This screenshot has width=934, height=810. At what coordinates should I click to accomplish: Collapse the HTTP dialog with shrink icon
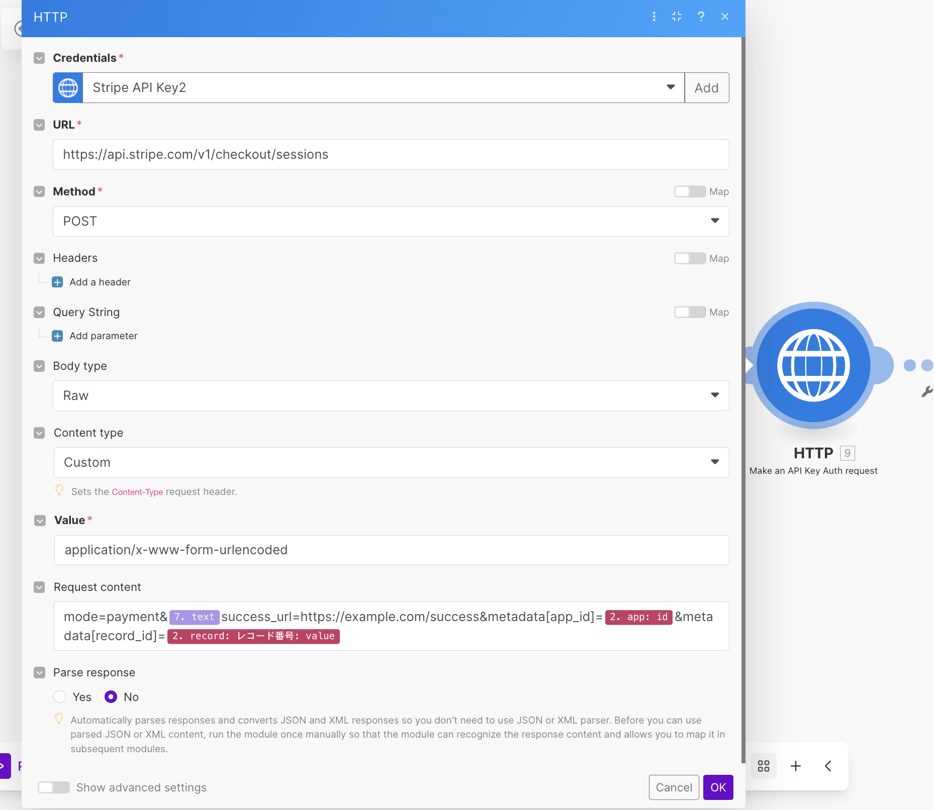click(x=677, y=17)
